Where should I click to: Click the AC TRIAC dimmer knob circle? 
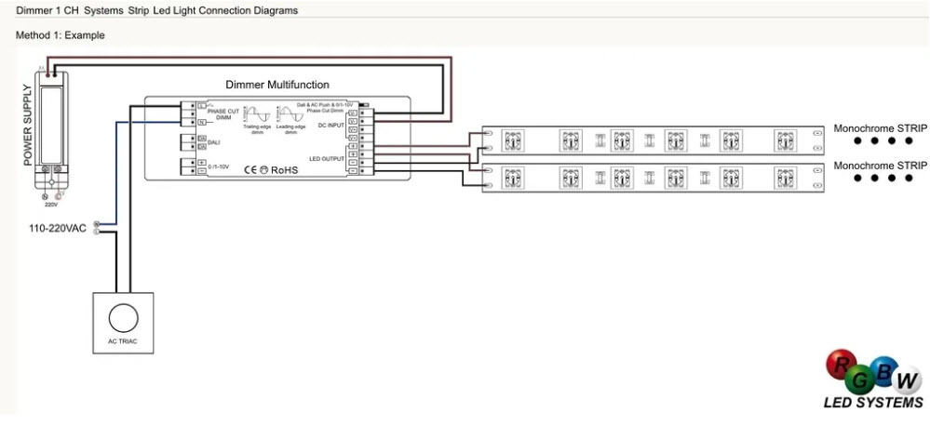click(123, 317)
